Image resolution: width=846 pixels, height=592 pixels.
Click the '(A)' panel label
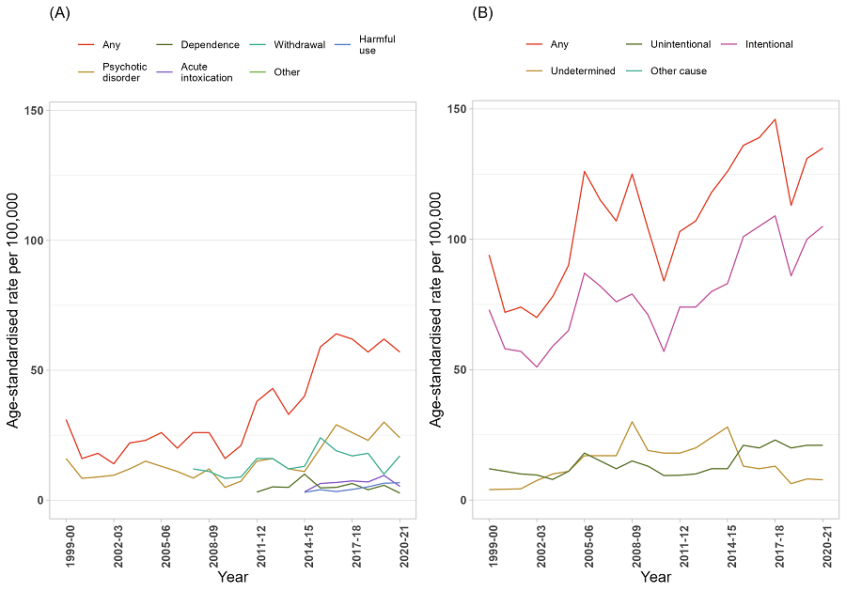59,13
